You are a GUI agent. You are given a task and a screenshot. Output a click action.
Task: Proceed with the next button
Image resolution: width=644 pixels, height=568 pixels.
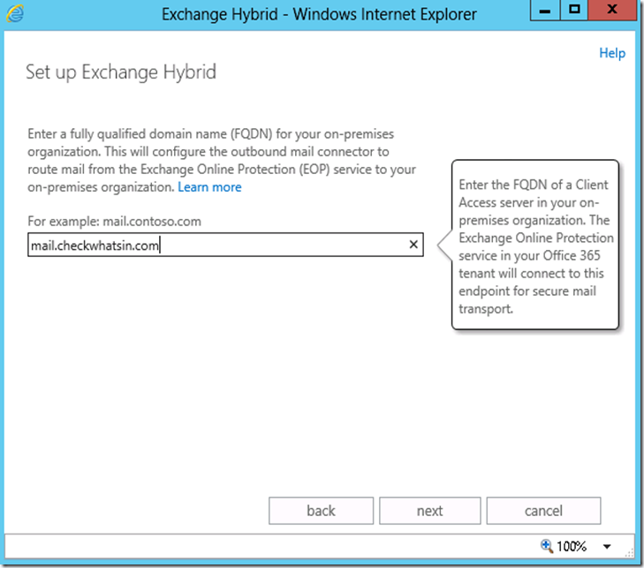coord(429,511)
